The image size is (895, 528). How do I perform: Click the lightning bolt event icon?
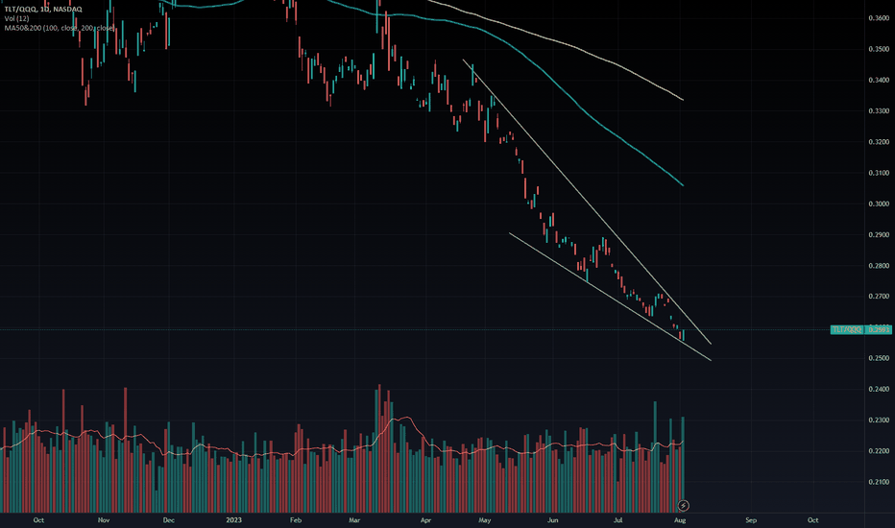683,505
